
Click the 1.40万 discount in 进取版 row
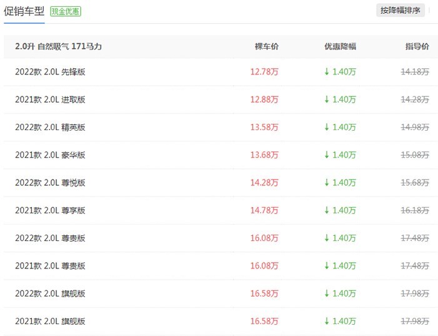pos(340,99)
